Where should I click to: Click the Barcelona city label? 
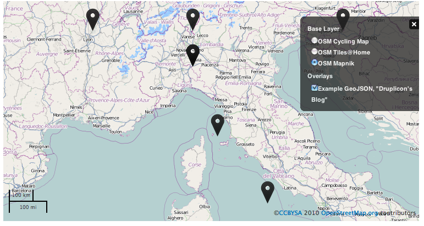click(x=21, y=191)
